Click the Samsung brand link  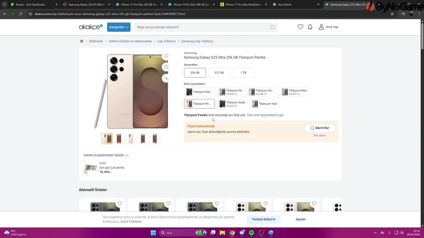[x=190, y=53]
